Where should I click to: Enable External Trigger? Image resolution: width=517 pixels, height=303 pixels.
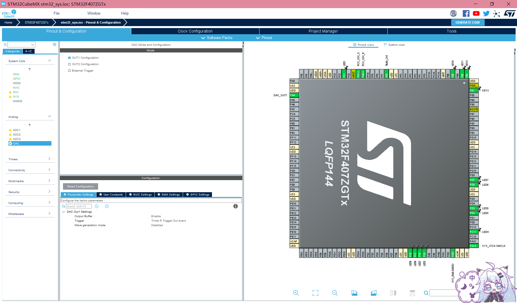tap(69, 70)
